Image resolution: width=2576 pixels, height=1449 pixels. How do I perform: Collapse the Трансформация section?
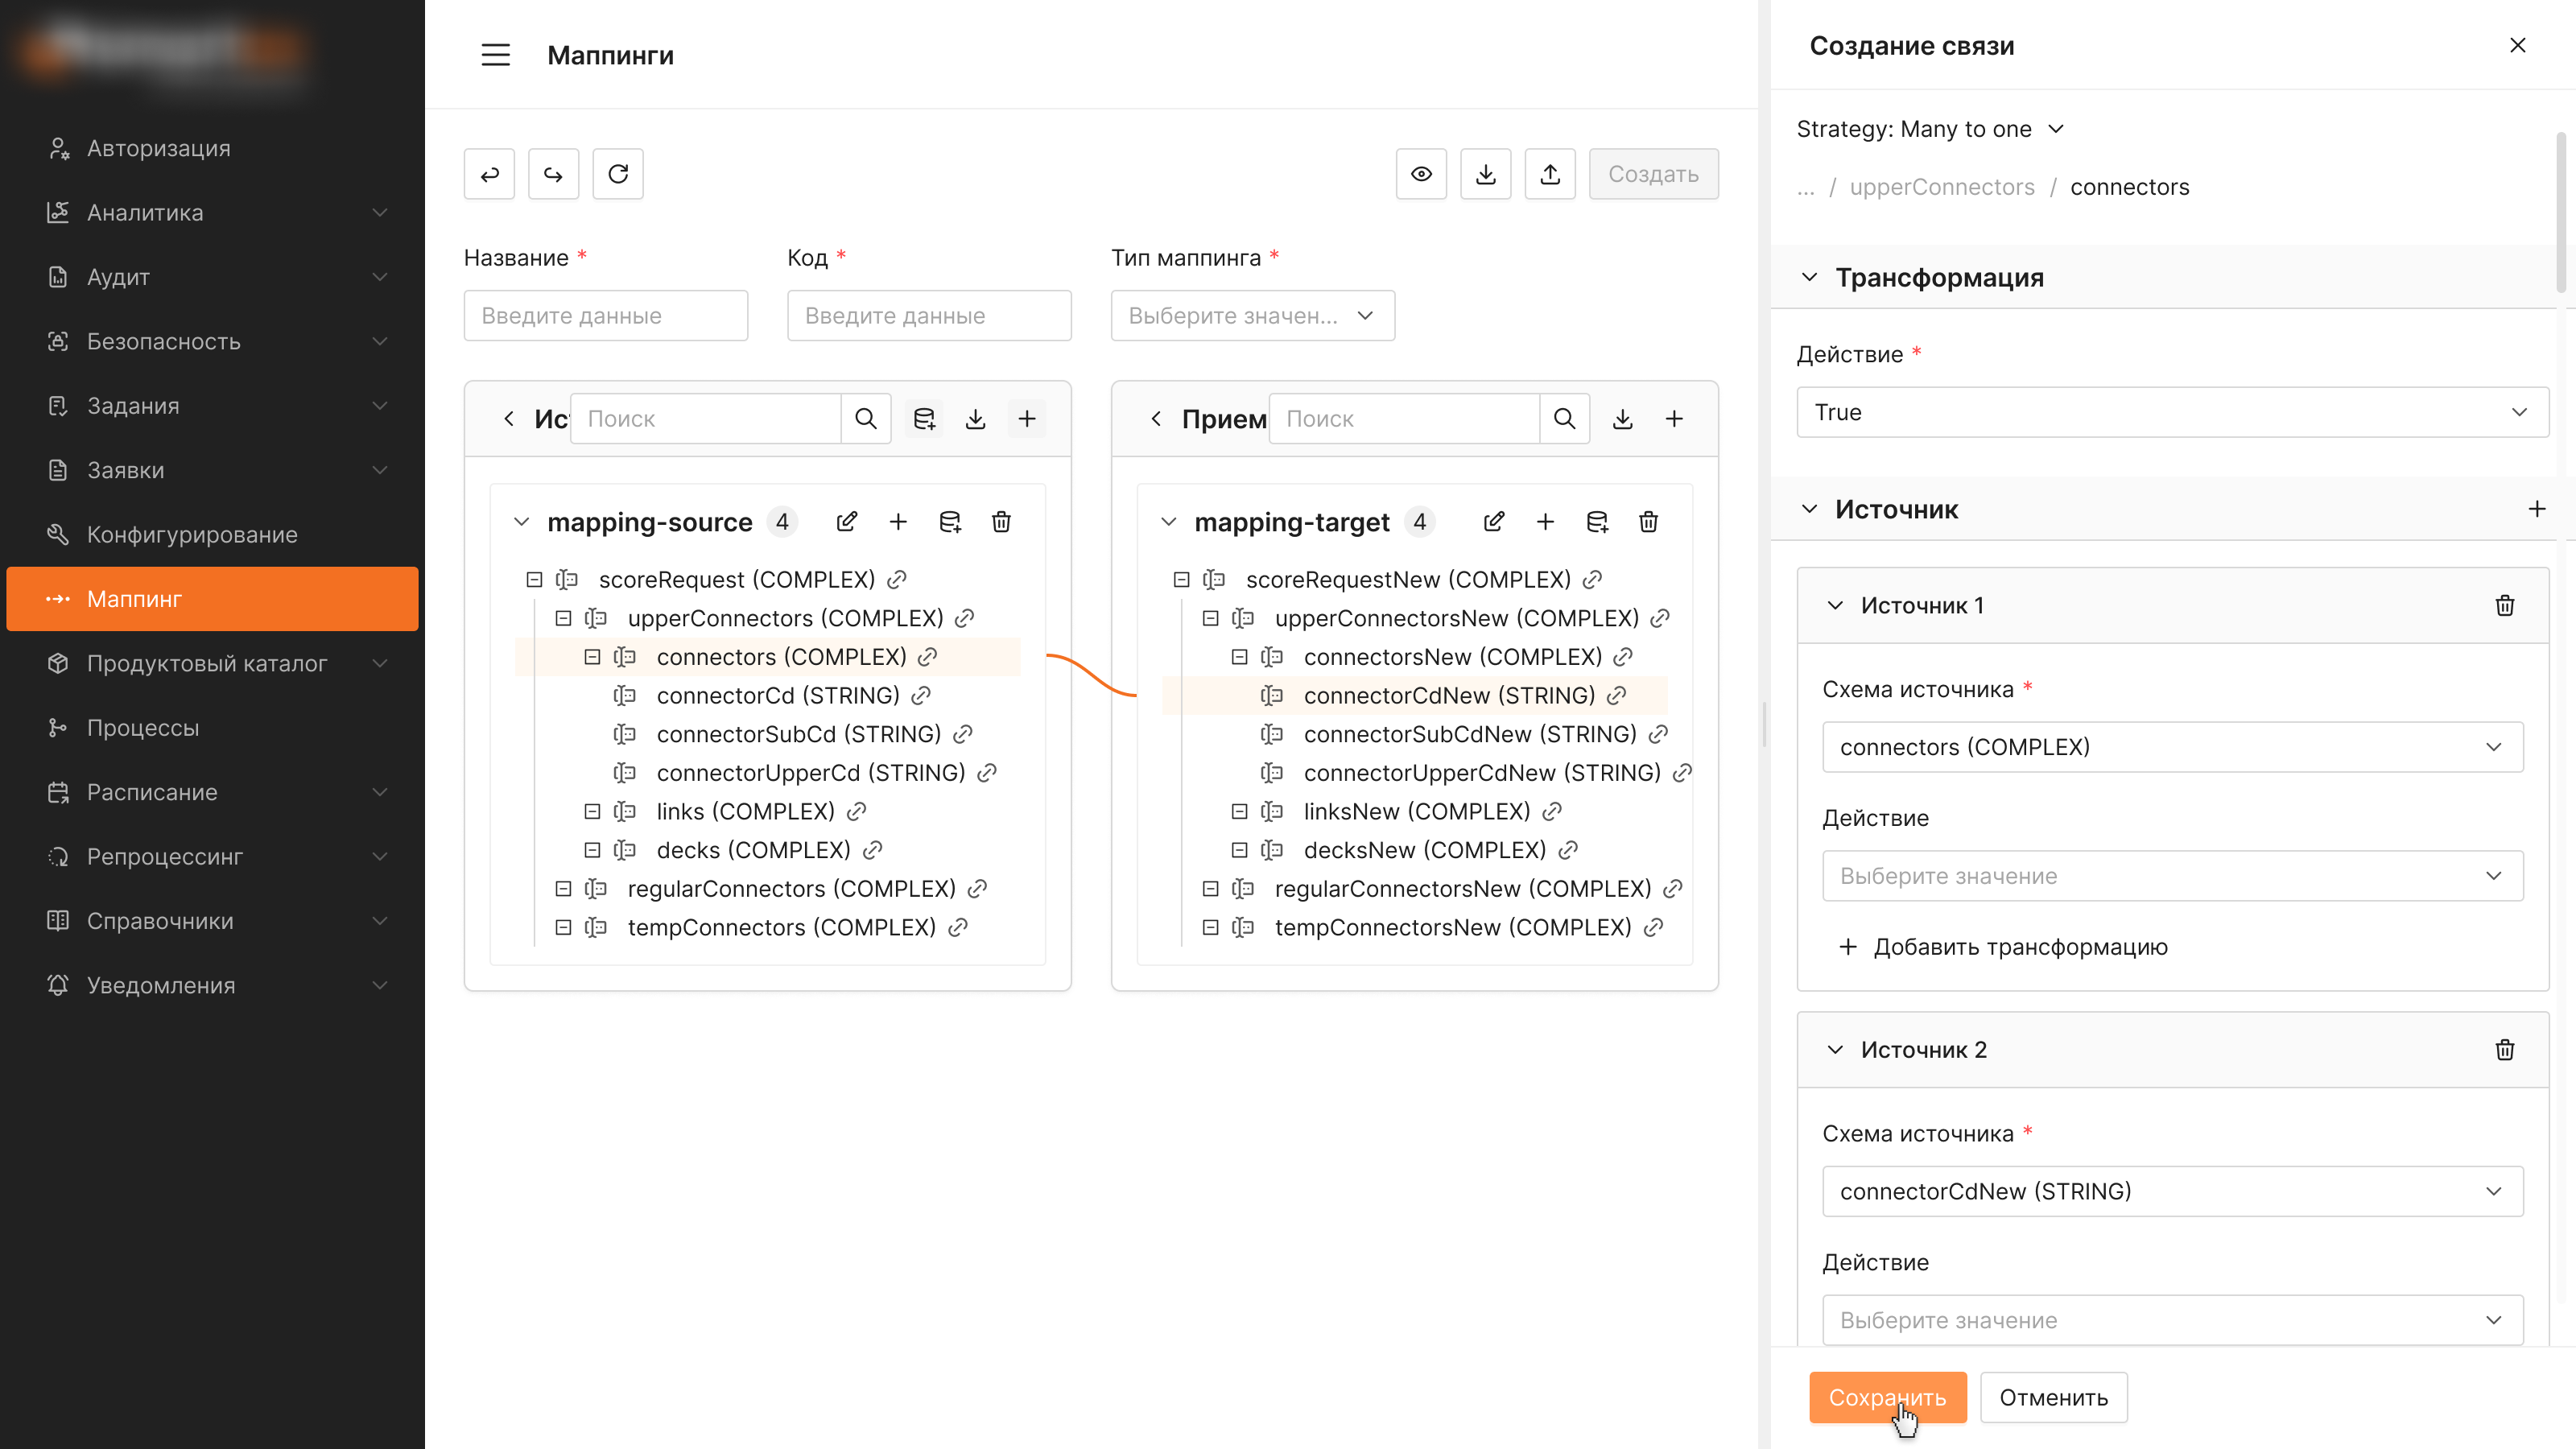[1809, 277]
